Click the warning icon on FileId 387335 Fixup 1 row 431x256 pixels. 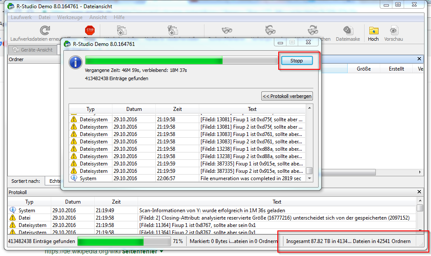(74, 164)
